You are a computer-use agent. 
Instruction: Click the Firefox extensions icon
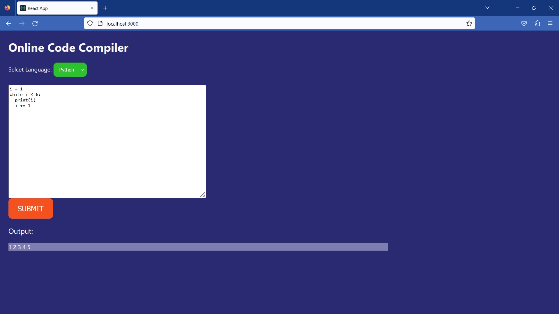point(537,23)
